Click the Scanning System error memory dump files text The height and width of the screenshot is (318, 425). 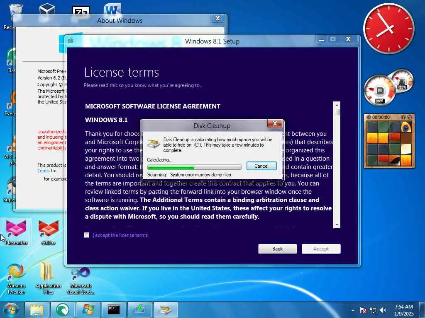189,175
